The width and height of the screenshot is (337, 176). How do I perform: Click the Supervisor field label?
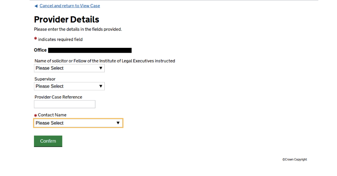pyautogui.click(x=45, y=79)
